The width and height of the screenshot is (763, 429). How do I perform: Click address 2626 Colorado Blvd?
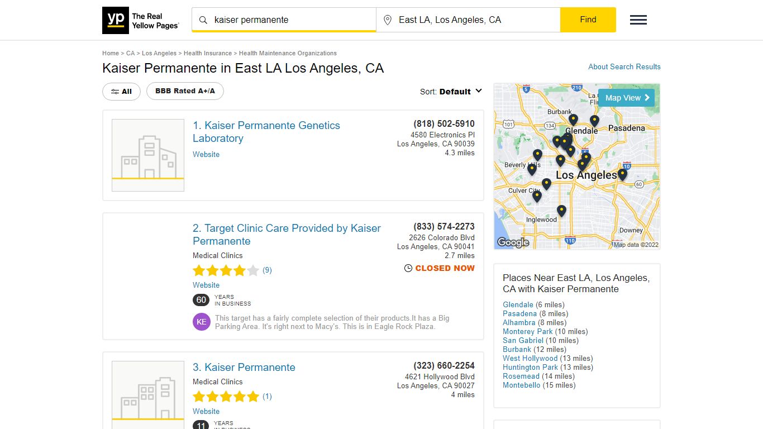tap(442, 237)
